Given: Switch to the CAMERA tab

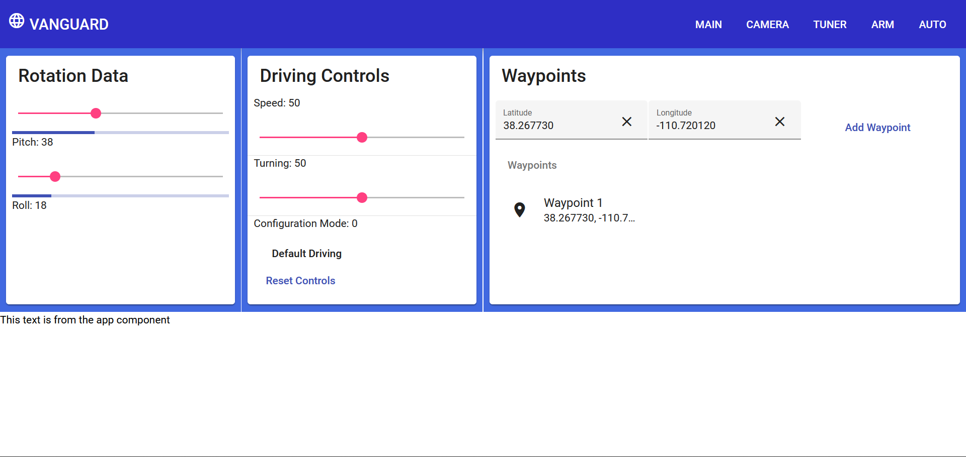Looking at the screenshot, I should coord(767,25).
